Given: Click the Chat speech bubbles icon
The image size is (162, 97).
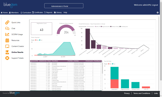Looking at the screenshot, I should pyautogui.click(x=7, y=28).
